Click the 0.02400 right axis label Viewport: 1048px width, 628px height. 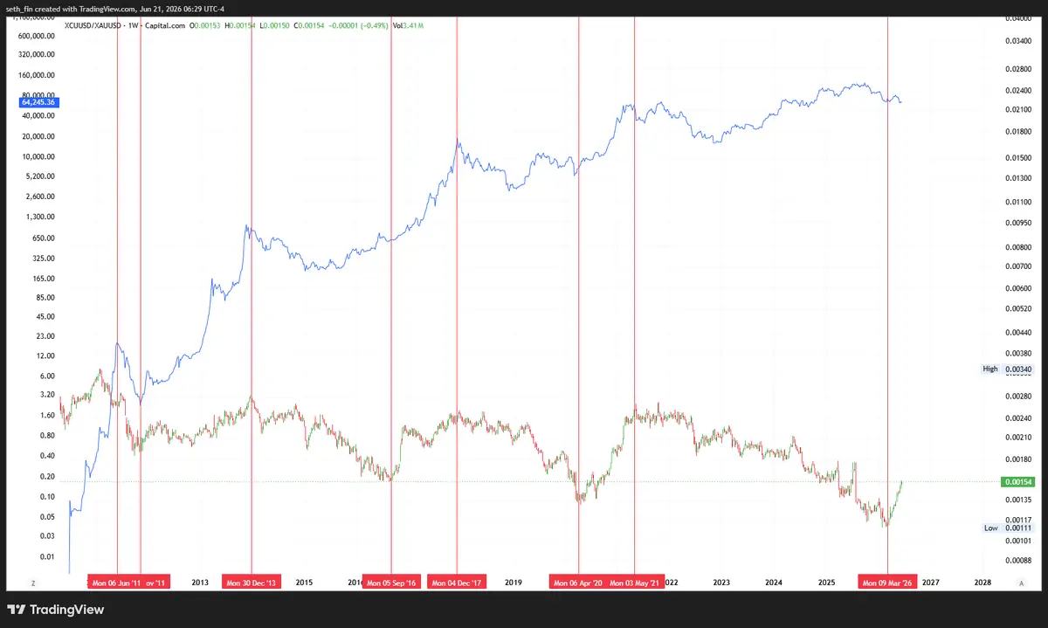click(x=1017, y=90)
